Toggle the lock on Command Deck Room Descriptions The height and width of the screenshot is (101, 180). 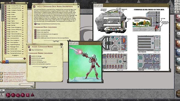pyautogui.click(x=78, y=7)
